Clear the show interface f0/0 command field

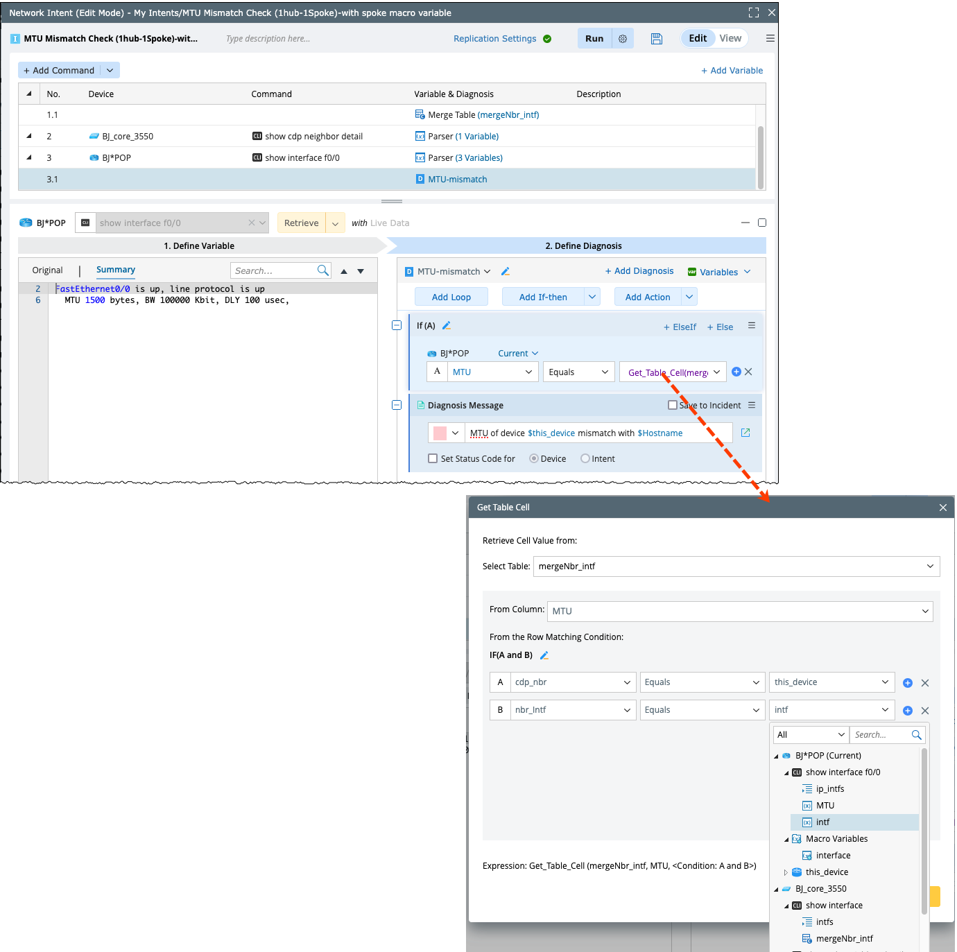pos(252,223)
